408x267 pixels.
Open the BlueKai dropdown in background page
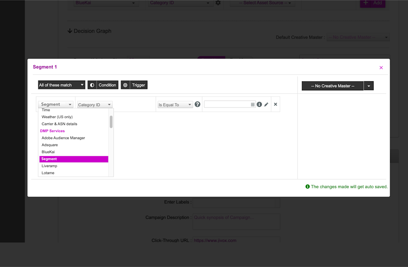tap(106, 3)
